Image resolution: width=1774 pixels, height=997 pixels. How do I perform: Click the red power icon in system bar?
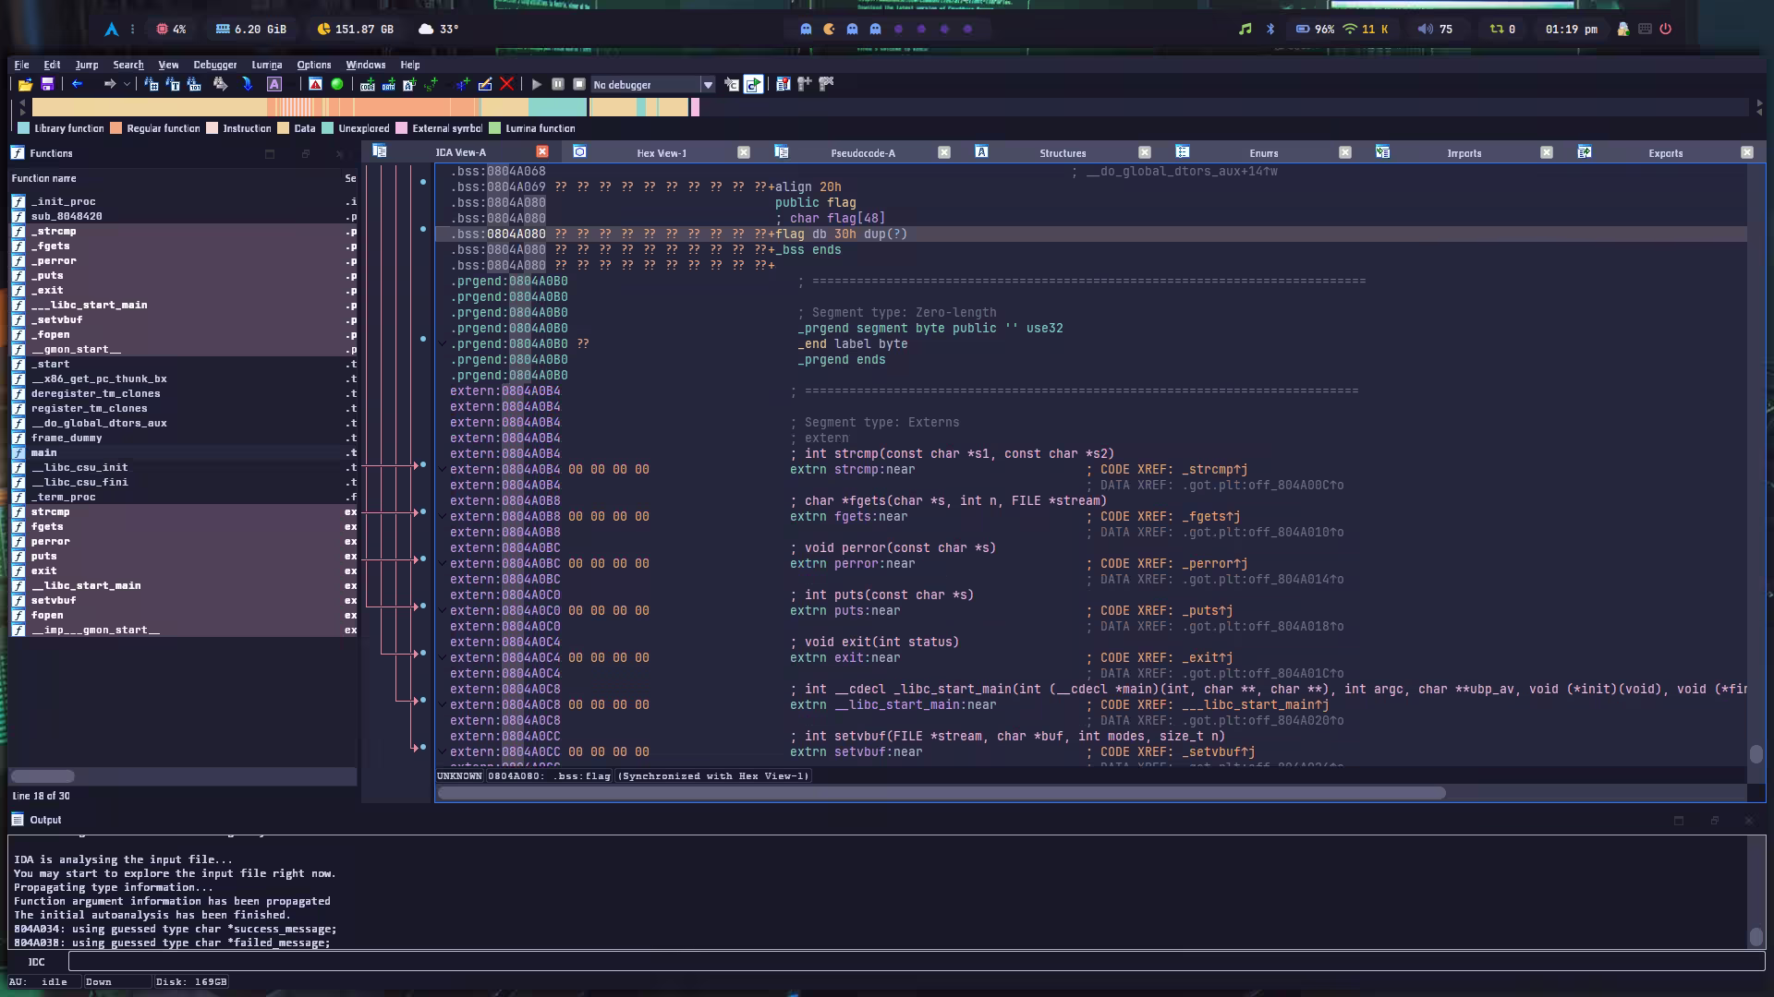(1666, 29)
